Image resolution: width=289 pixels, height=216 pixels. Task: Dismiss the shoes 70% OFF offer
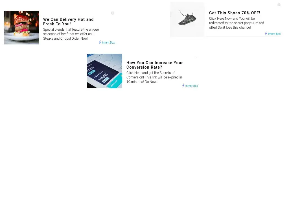(x=279, y=4)
